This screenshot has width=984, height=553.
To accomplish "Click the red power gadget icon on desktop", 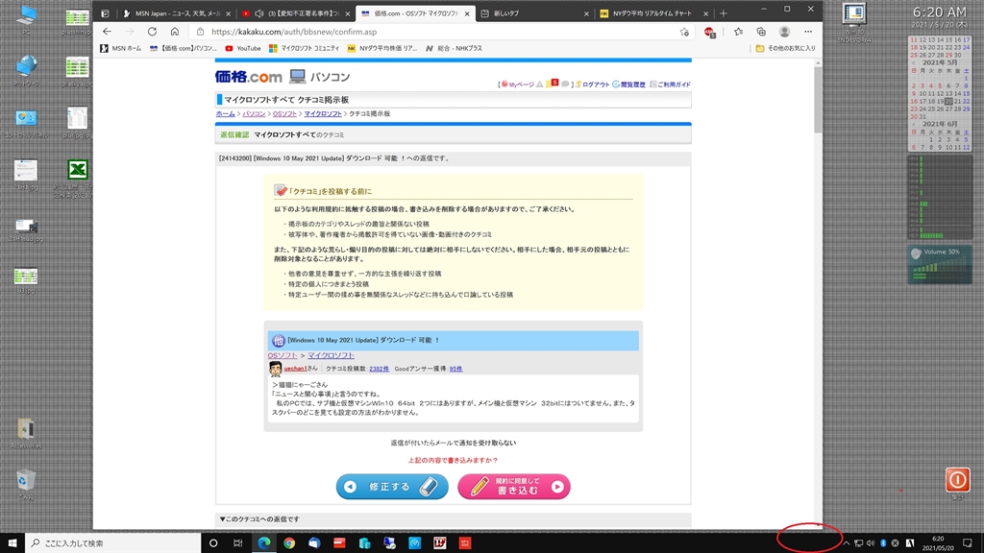I will pyautogui.click(x=958, y=480).
